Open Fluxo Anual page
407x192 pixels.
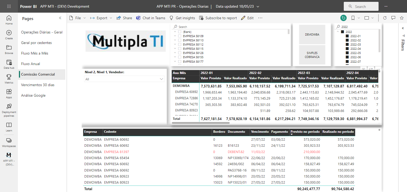click(42, 64)
